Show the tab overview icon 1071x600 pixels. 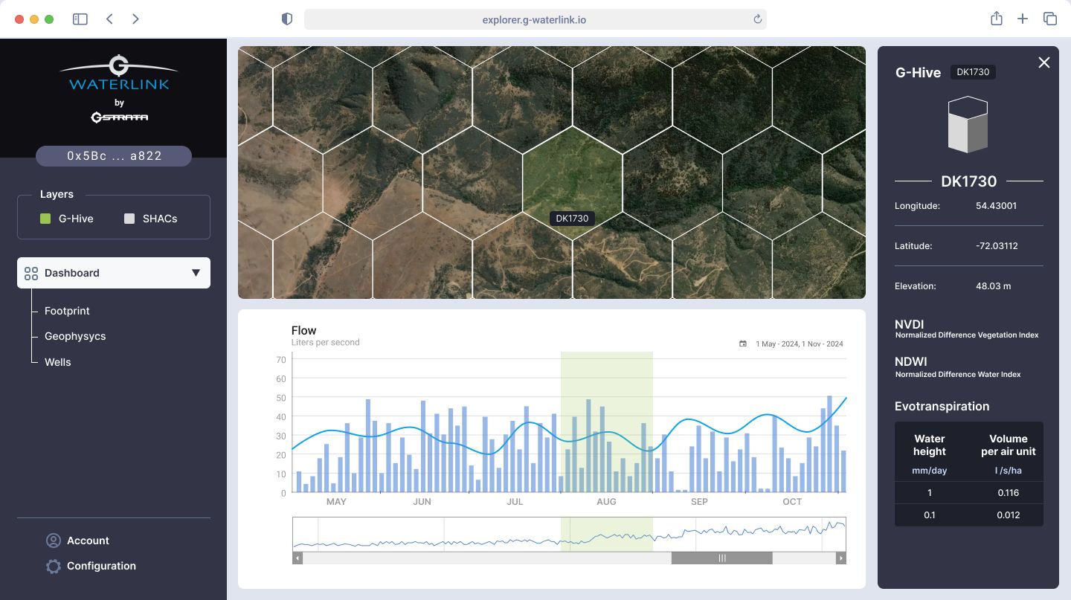pos(1050,19)
